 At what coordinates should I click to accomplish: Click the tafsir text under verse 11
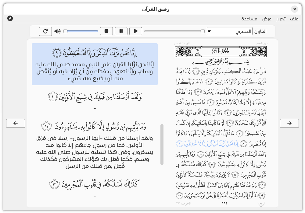pyautogui.click(x=95, y=152)
